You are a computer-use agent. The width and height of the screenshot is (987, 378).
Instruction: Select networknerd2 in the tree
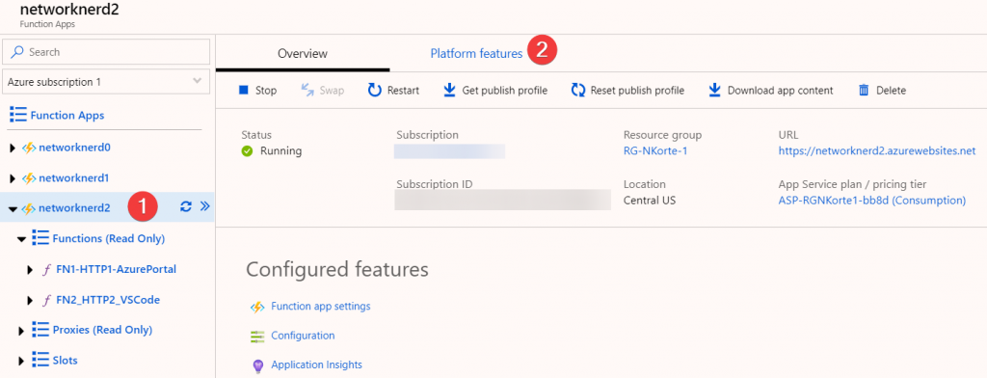[74, 208]
